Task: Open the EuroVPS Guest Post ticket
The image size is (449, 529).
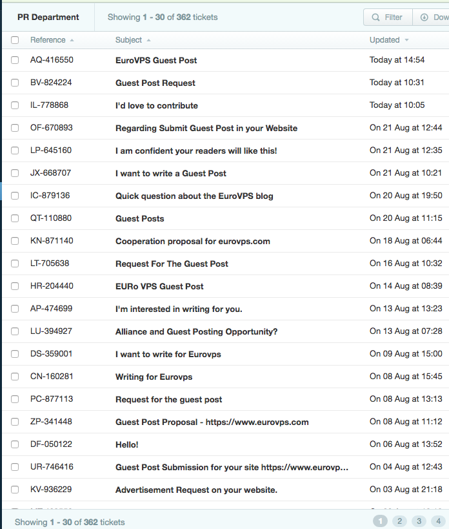Action: (156, 60)
